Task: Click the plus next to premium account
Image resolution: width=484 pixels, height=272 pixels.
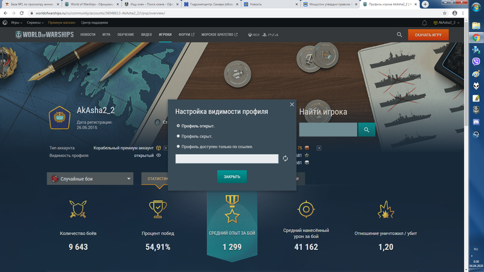Action: pyautogui.click(x=166, y=148)
